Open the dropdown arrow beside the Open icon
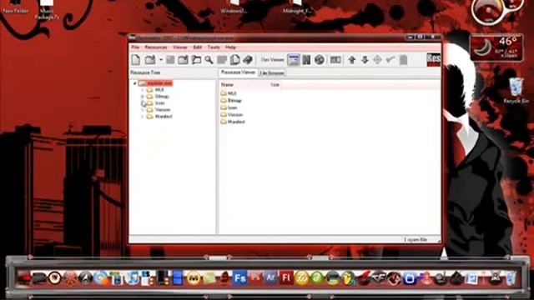This screenshot has width=534, height=300. (x=161, y=60)
